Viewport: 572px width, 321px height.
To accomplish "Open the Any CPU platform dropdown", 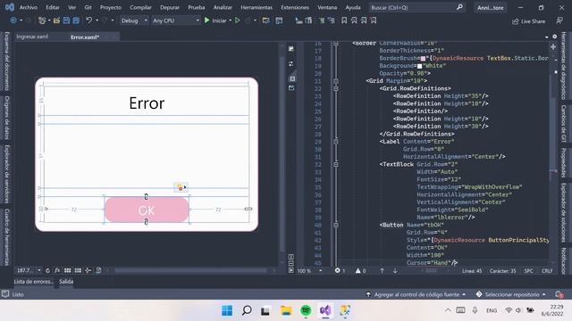I will tap(175, 21).
